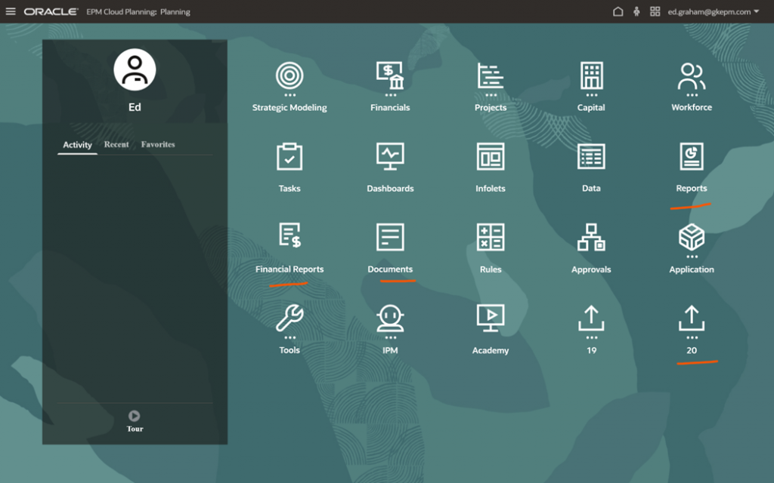Expand the Application cluster with three dots
The width and height of the screenshot is (774, 483).
[692, 238]
